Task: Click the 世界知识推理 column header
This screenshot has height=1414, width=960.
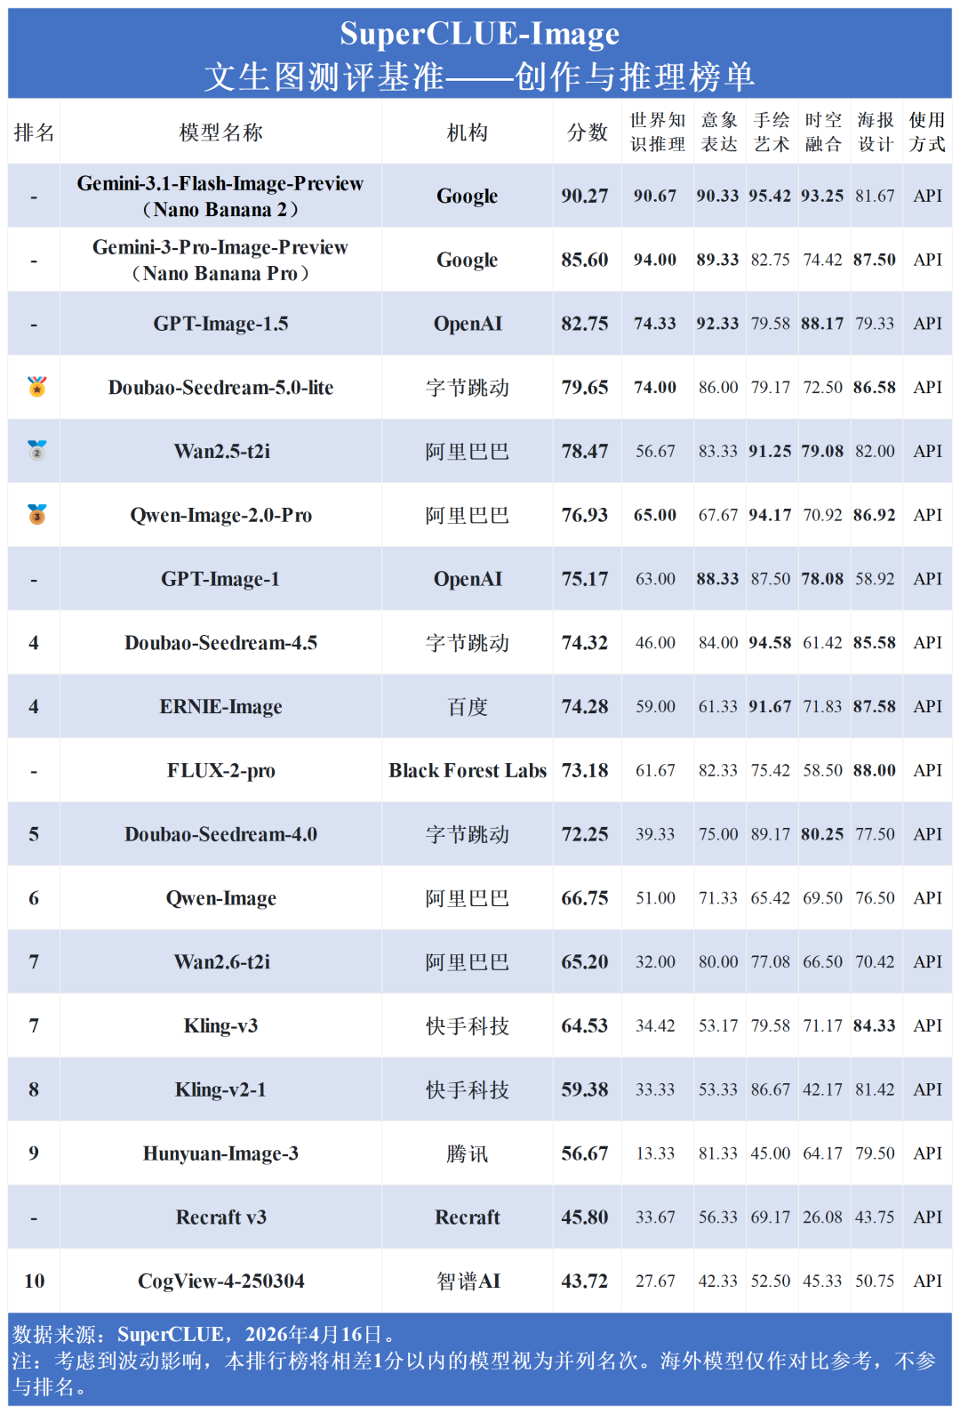Action: pos(658,132)
